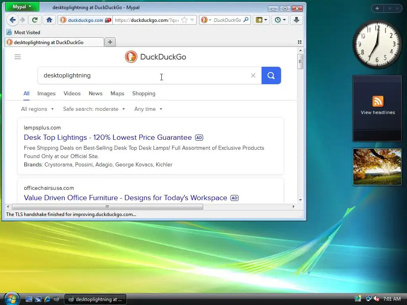Screen dimensions: 407x305
Task: Submit search with the blue magnifier button
Action: click(271, 75)
